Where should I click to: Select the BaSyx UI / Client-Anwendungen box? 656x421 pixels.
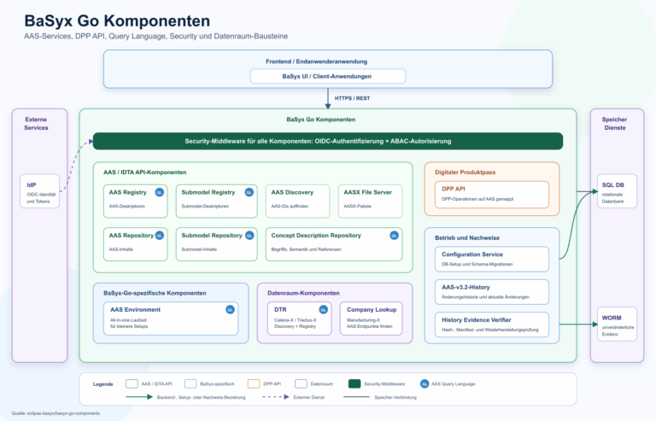click(x=328, y=76)
